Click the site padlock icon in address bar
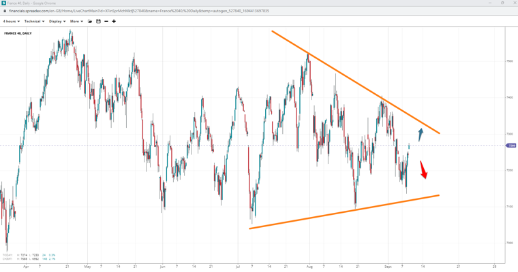The height and width of the screenshot is (272, 518). pyautogui.click(x=5, y=11)
